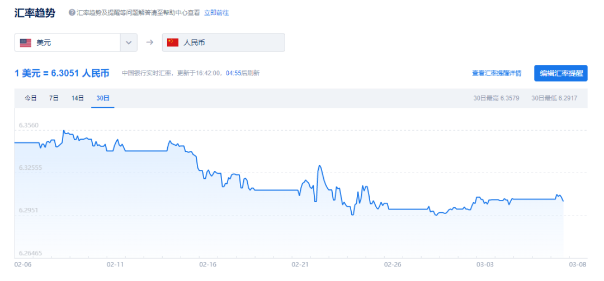Switch to the 30日 tab
This screenshot has width=604, height=281.
point(103,98)
